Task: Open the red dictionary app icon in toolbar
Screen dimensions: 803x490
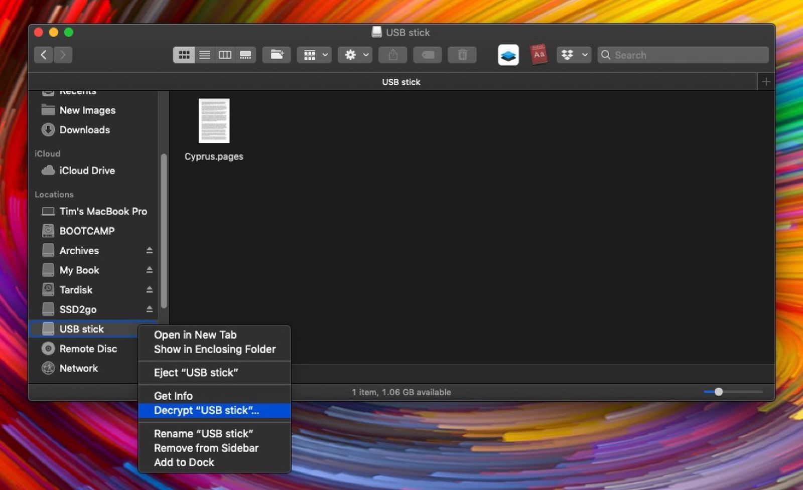Action: pos(538,54)
